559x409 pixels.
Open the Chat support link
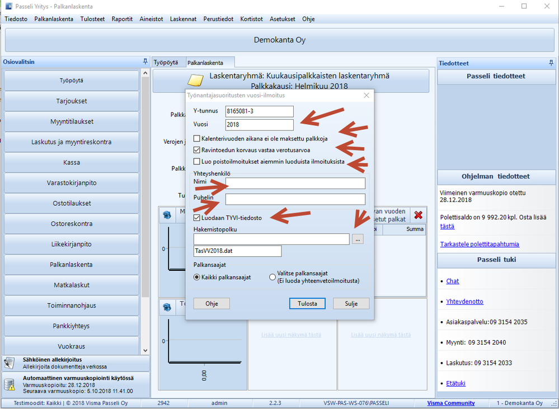pos(453,281)
